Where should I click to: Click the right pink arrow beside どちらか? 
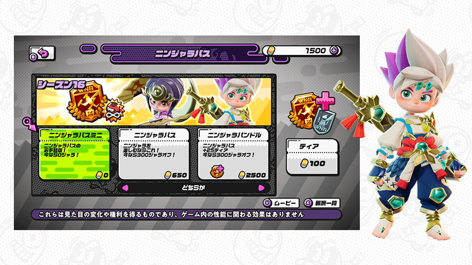(262, 188)
